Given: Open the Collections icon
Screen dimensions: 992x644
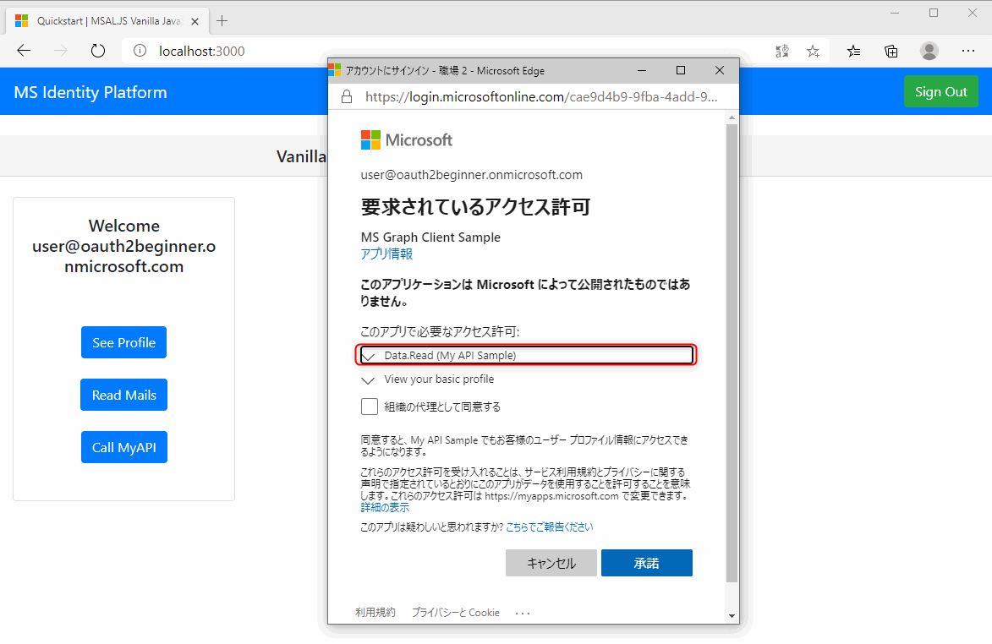Looking at the screenshot, I should tap(891, 52).
